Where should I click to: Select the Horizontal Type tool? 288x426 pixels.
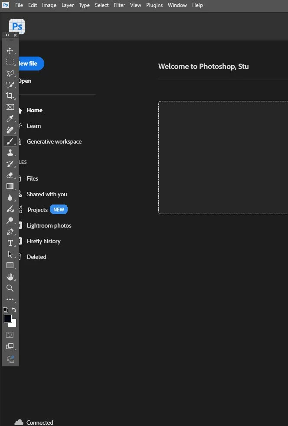point(10,243)
